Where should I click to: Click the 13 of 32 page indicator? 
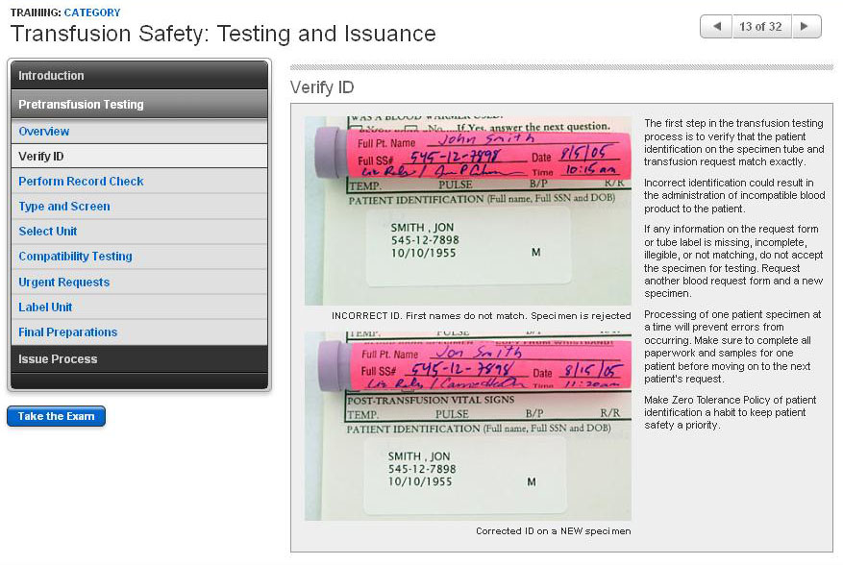tap(760, 27)
